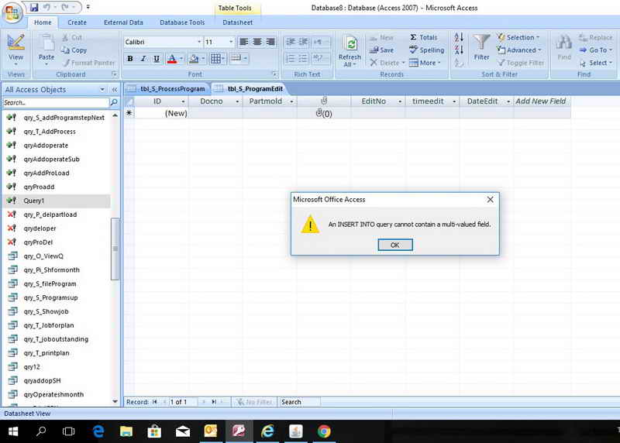Switch to the Create ribbon tab
The image size is (620, 443).
[x=77, y=22]
